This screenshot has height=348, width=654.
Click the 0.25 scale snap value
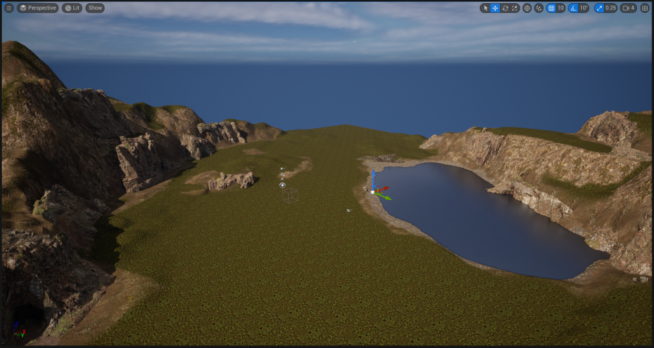click(611, 8)
